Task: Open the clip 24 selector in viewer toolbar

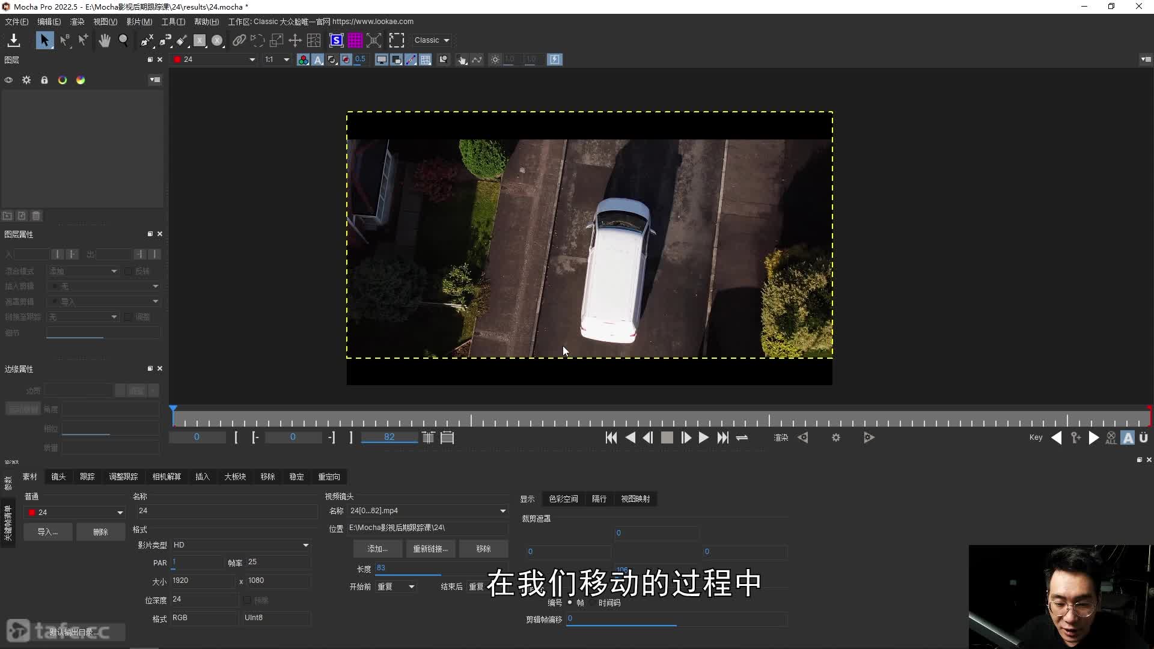Action: 215,59
